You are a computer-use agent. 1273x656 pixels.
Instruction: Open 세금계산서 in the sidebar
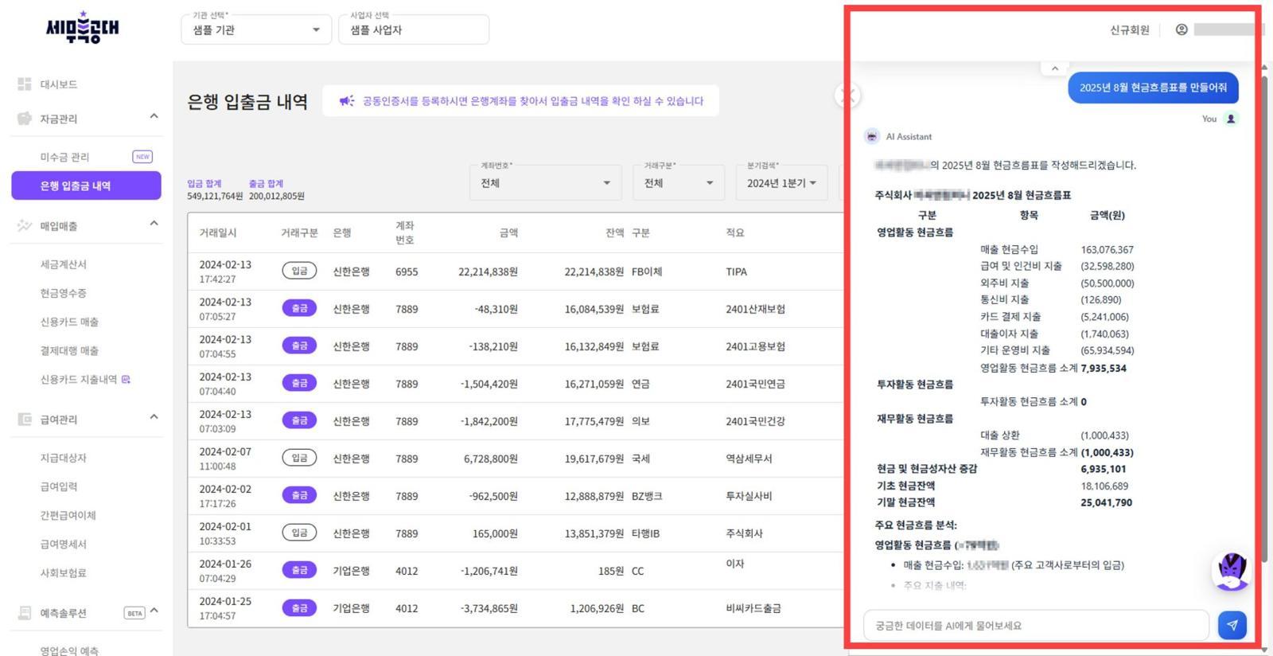pos(64,264)
